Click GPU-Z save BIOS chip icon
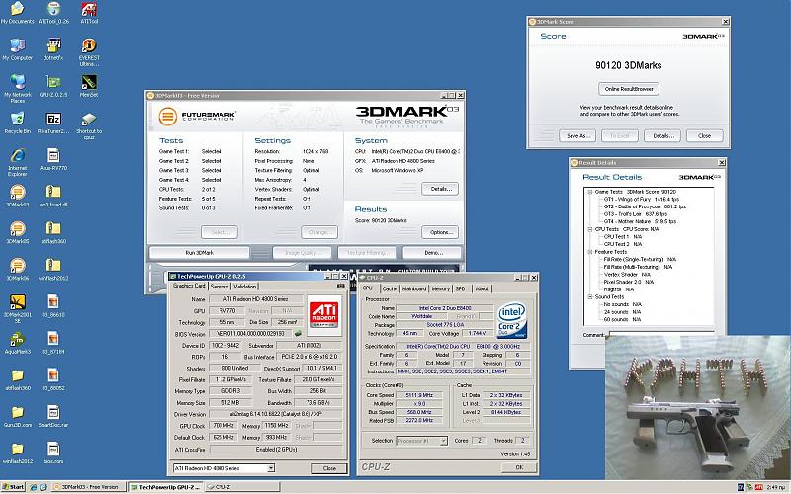791x494 pixels. [299, 333]
